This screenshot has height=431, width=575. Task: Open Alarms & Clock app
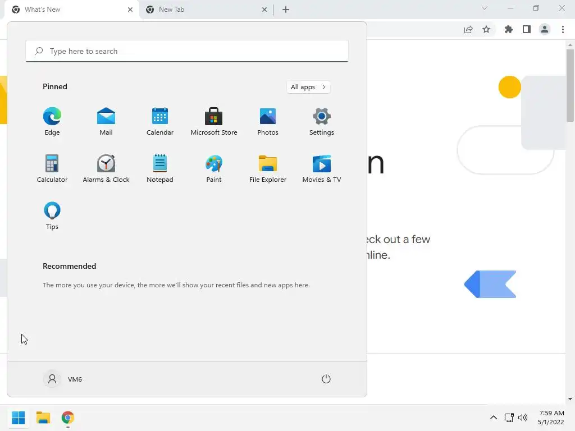pyautogui.click(x=106, y=169)
